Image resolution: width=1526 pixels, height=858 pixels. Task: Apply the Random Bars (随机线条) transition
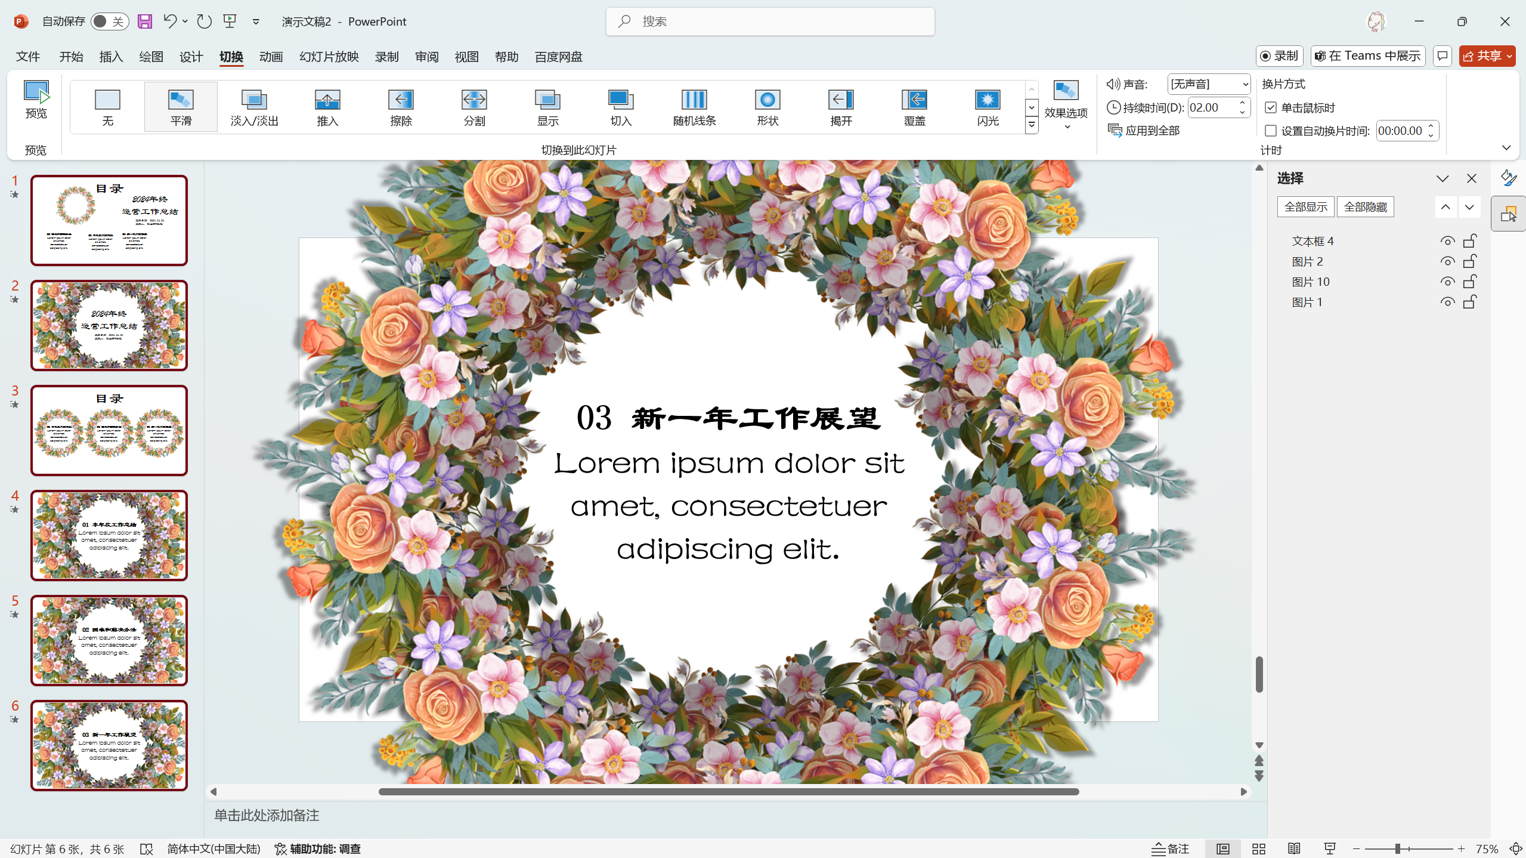[694, 107]
